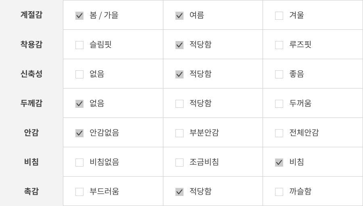
Task: Uncheck 적당함 in the 신축성 row
Action: click(179, 74)
